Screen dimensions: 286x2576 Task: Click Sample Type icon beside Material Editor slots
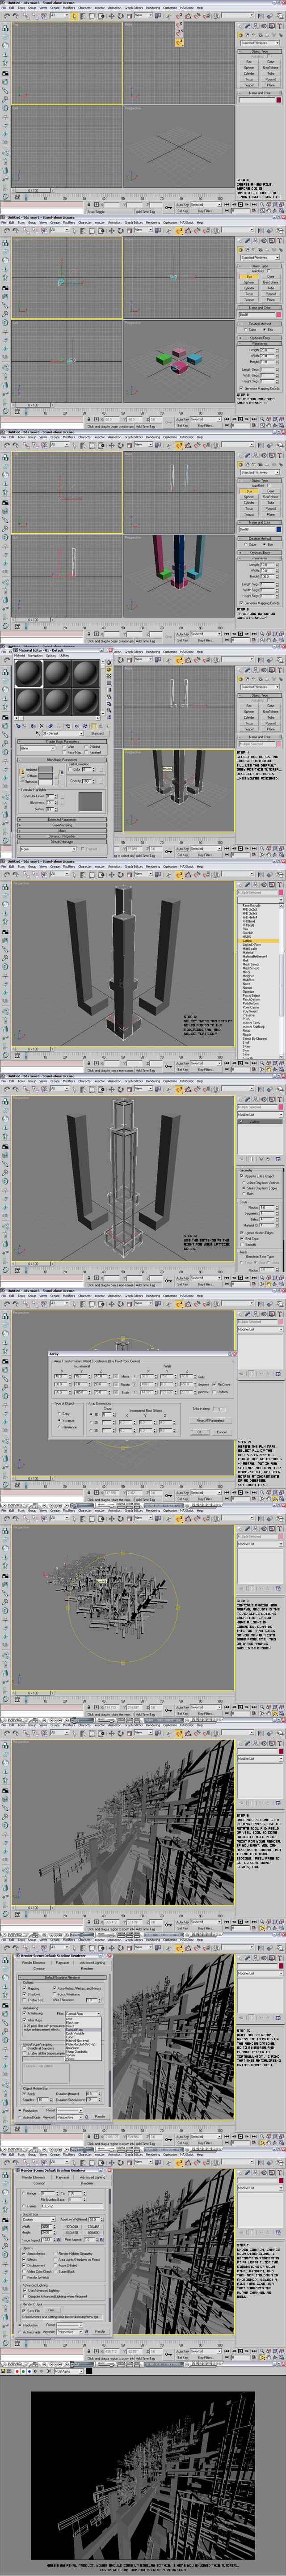pos(109,663)
